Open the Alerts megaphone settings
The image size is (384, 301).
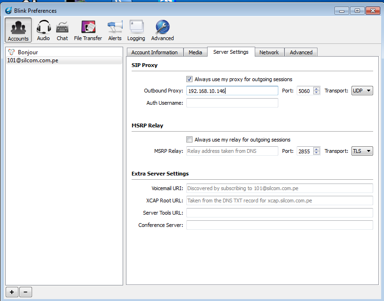tap(115, 30)
